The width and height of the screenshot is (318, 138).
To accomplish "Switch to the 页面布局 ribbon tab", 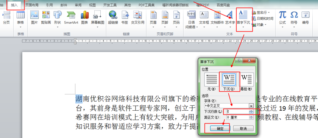I will (x=32, y=5).
